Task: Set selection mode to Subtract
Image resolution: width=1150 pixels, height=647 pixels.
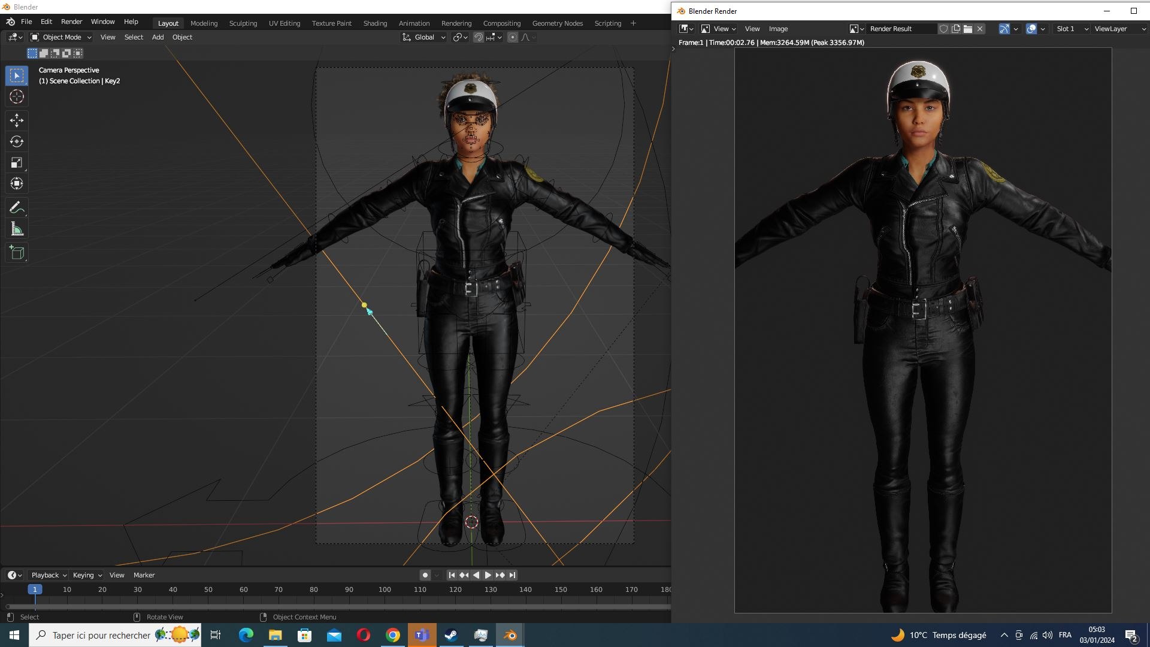Action: 55,53
